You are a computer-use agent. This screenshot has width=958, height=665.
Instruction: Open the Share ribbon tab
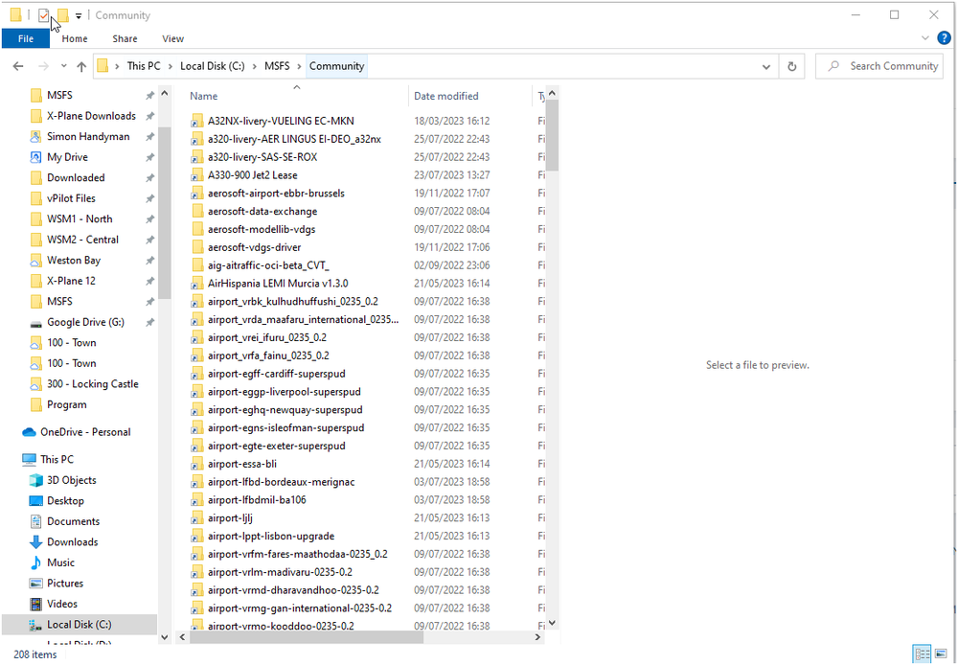pos(125,38)
